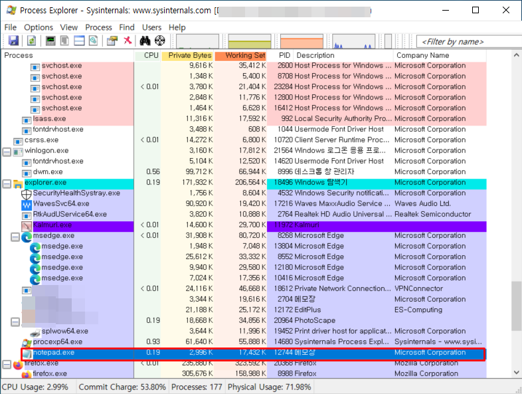Select the msedge.exe row with PID 13804
Image resolution: width=522 pixels, height=394 pixels.
244,246
